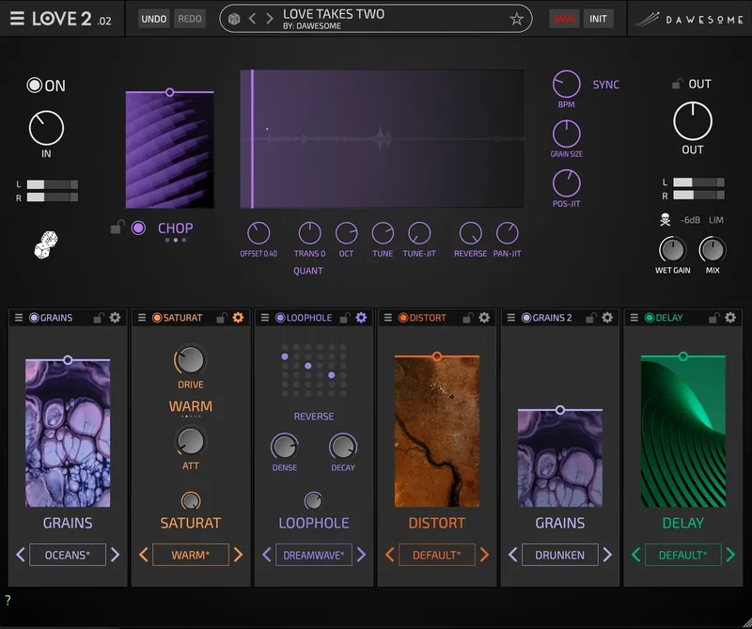This screenshot has height=629, width=752.
Task: Lock the DELAY module
Action: pos(714,318)
